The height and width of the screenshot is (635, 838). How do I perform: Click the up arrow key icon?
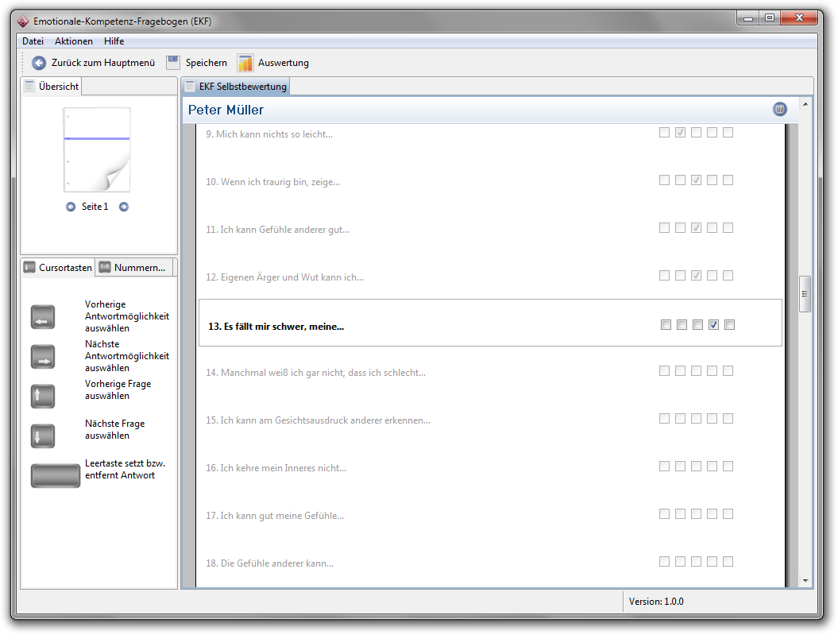pos(43,397)
